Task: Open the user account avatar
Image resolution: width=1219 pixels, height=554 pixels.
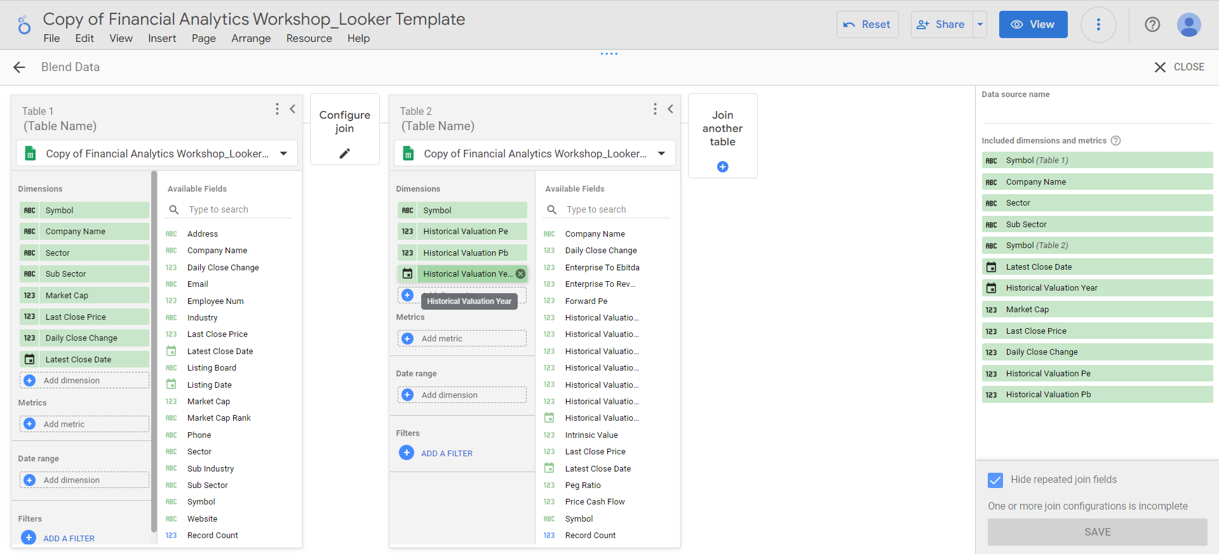Action: tap(1189, 25)
